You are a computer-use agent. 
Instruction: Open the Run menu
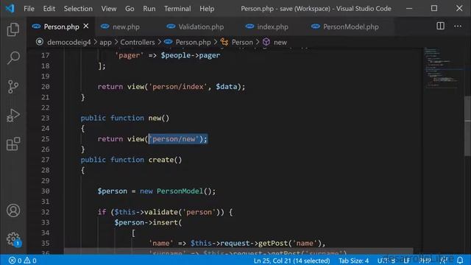pos(149,8)
